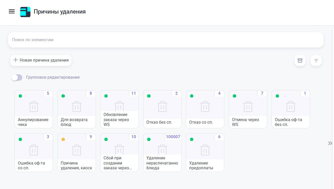334x189 pixels.
Task: Expand the right side panel chevrons
Action: (x=330, y=143)
